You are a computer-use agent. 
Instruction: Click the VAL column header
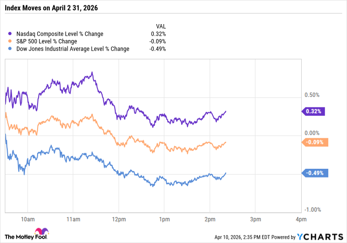tap(161, 26)
